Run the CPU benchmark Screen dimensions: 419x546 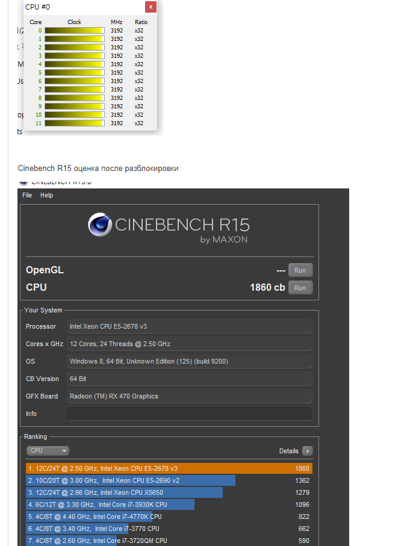coord(300,288)
